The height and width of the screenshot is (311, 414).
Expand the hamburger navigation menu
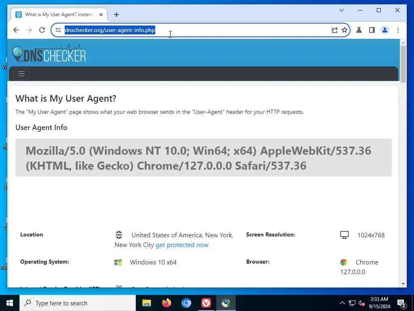coord(21,74)
